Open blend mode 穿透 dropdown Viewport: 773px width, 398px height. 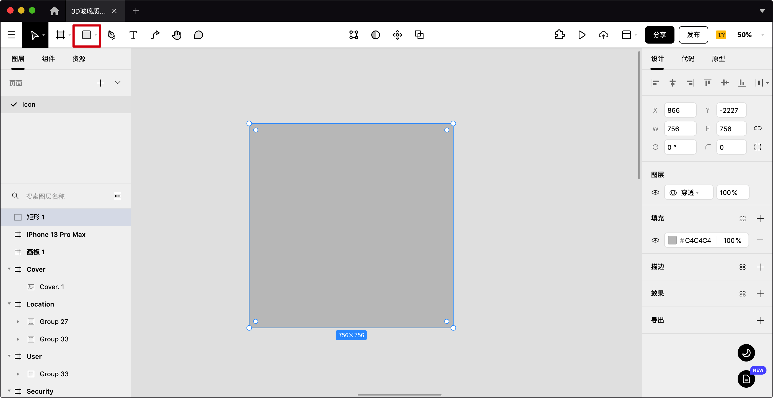pyautogui.click(x=688, y=192)
